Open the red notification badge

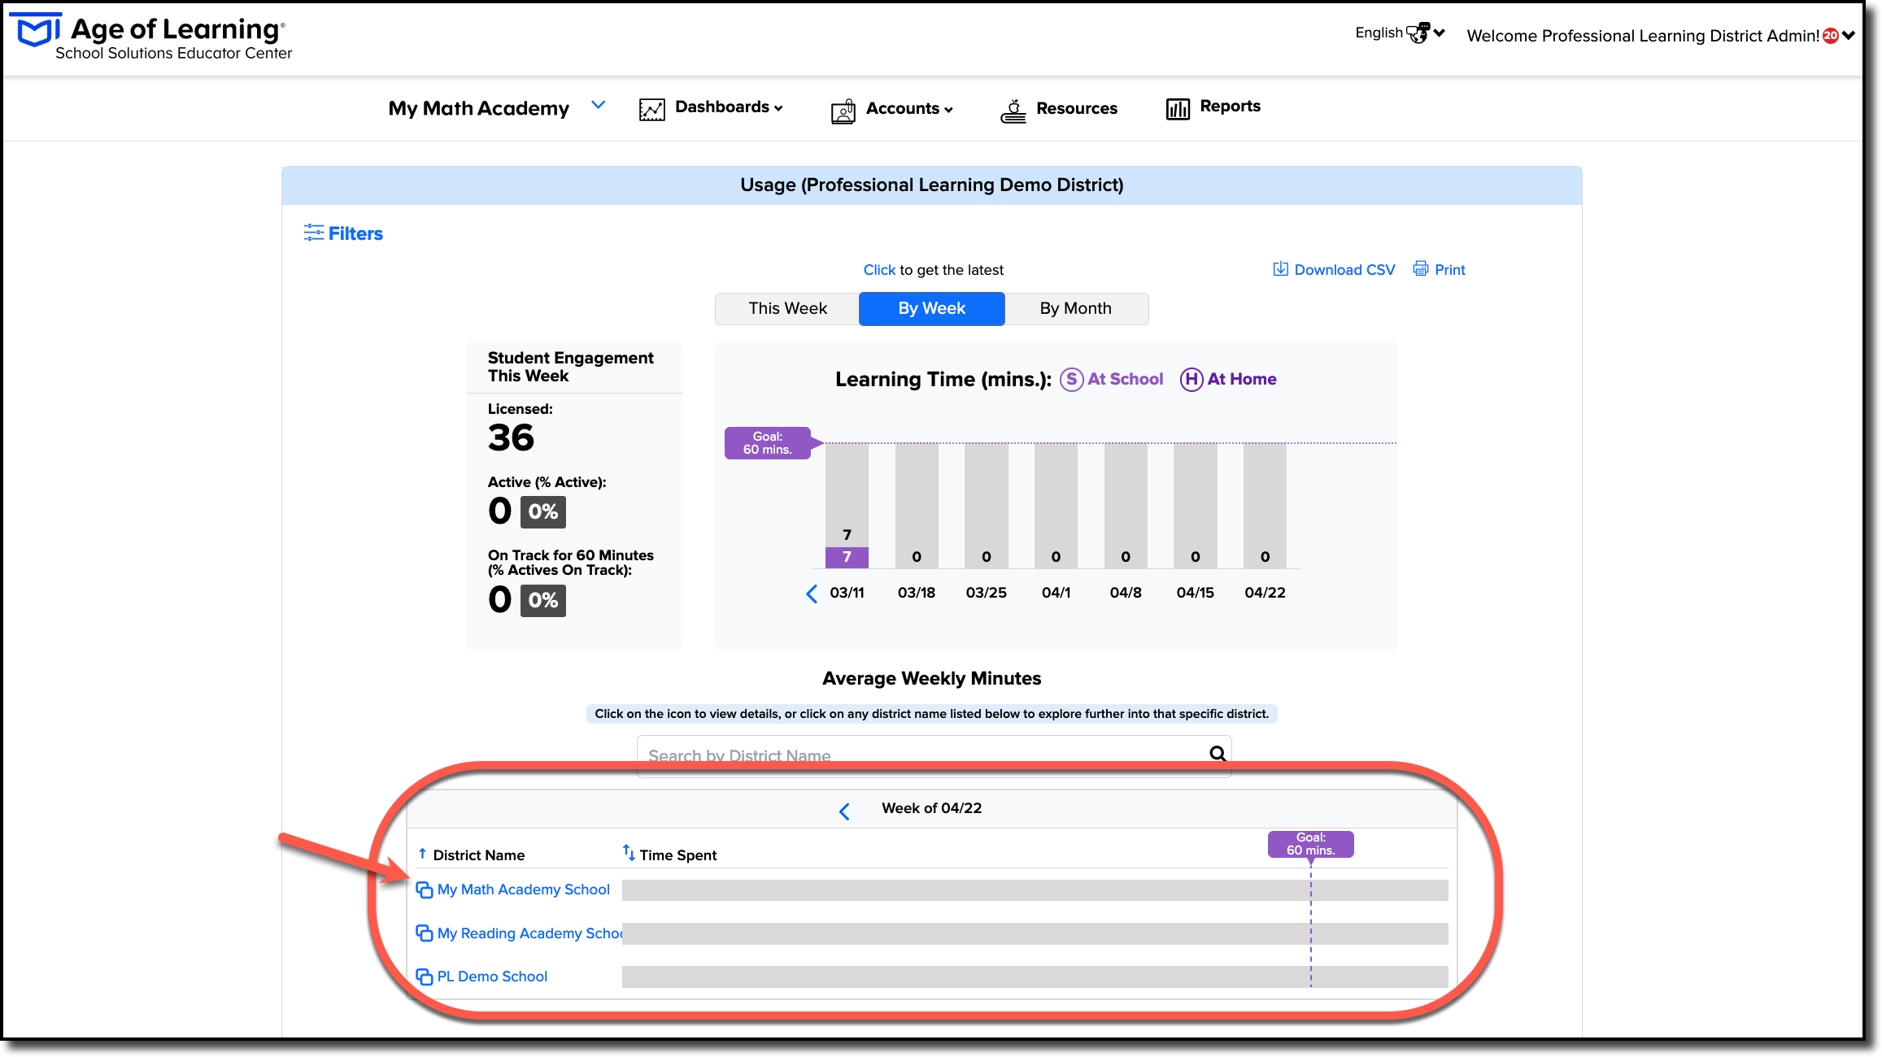tap(1831, 36)
